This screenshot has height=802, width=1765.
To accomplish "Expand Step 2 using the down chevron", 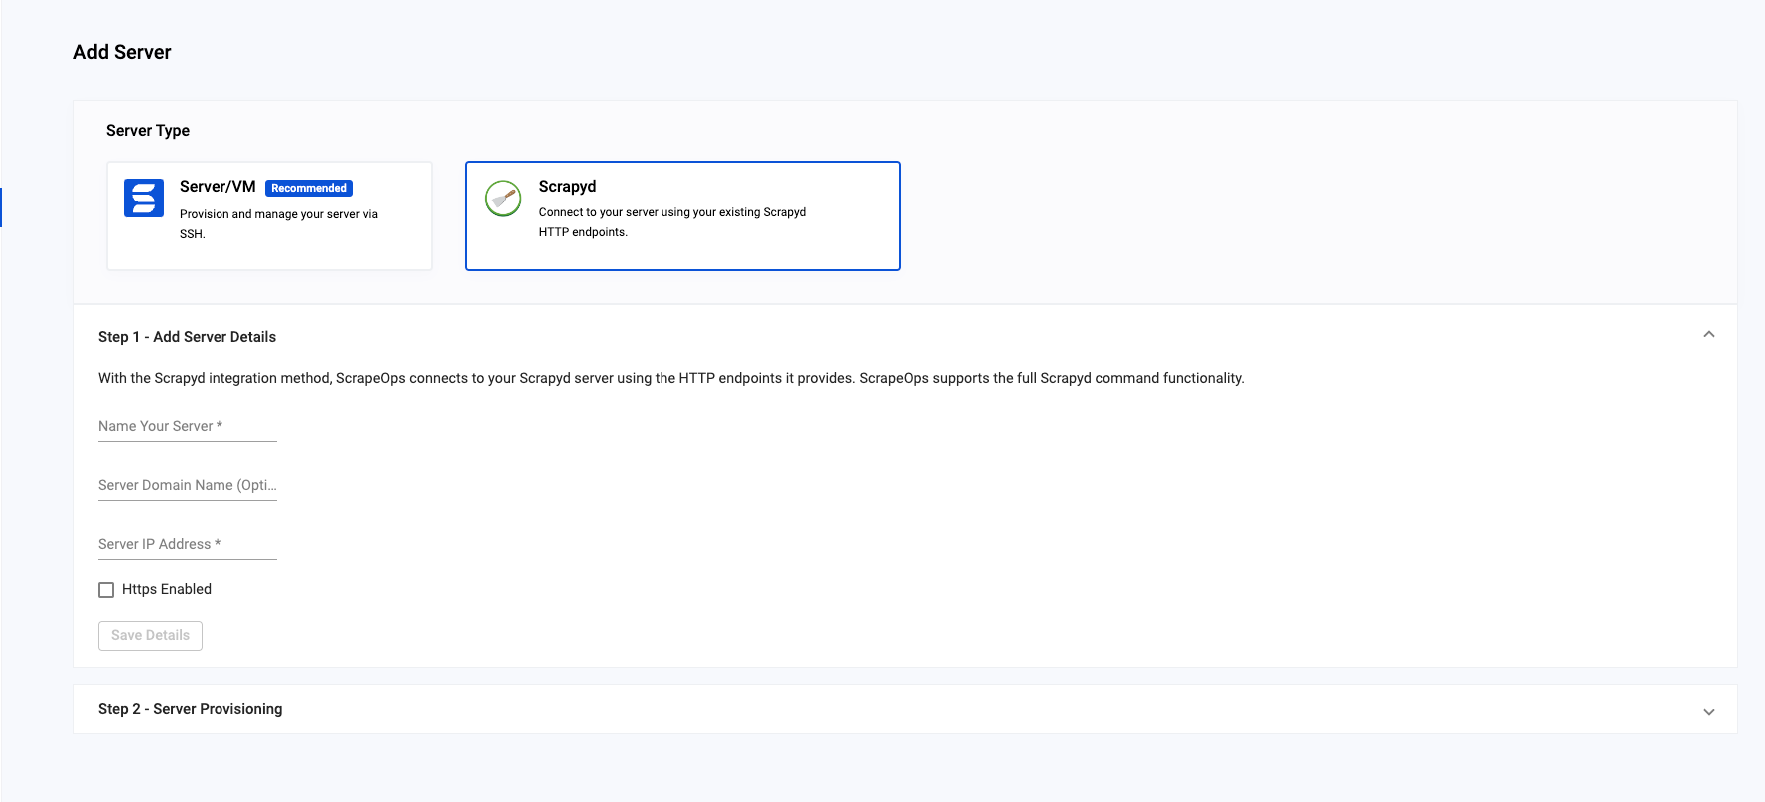I will click(1708, 712).
